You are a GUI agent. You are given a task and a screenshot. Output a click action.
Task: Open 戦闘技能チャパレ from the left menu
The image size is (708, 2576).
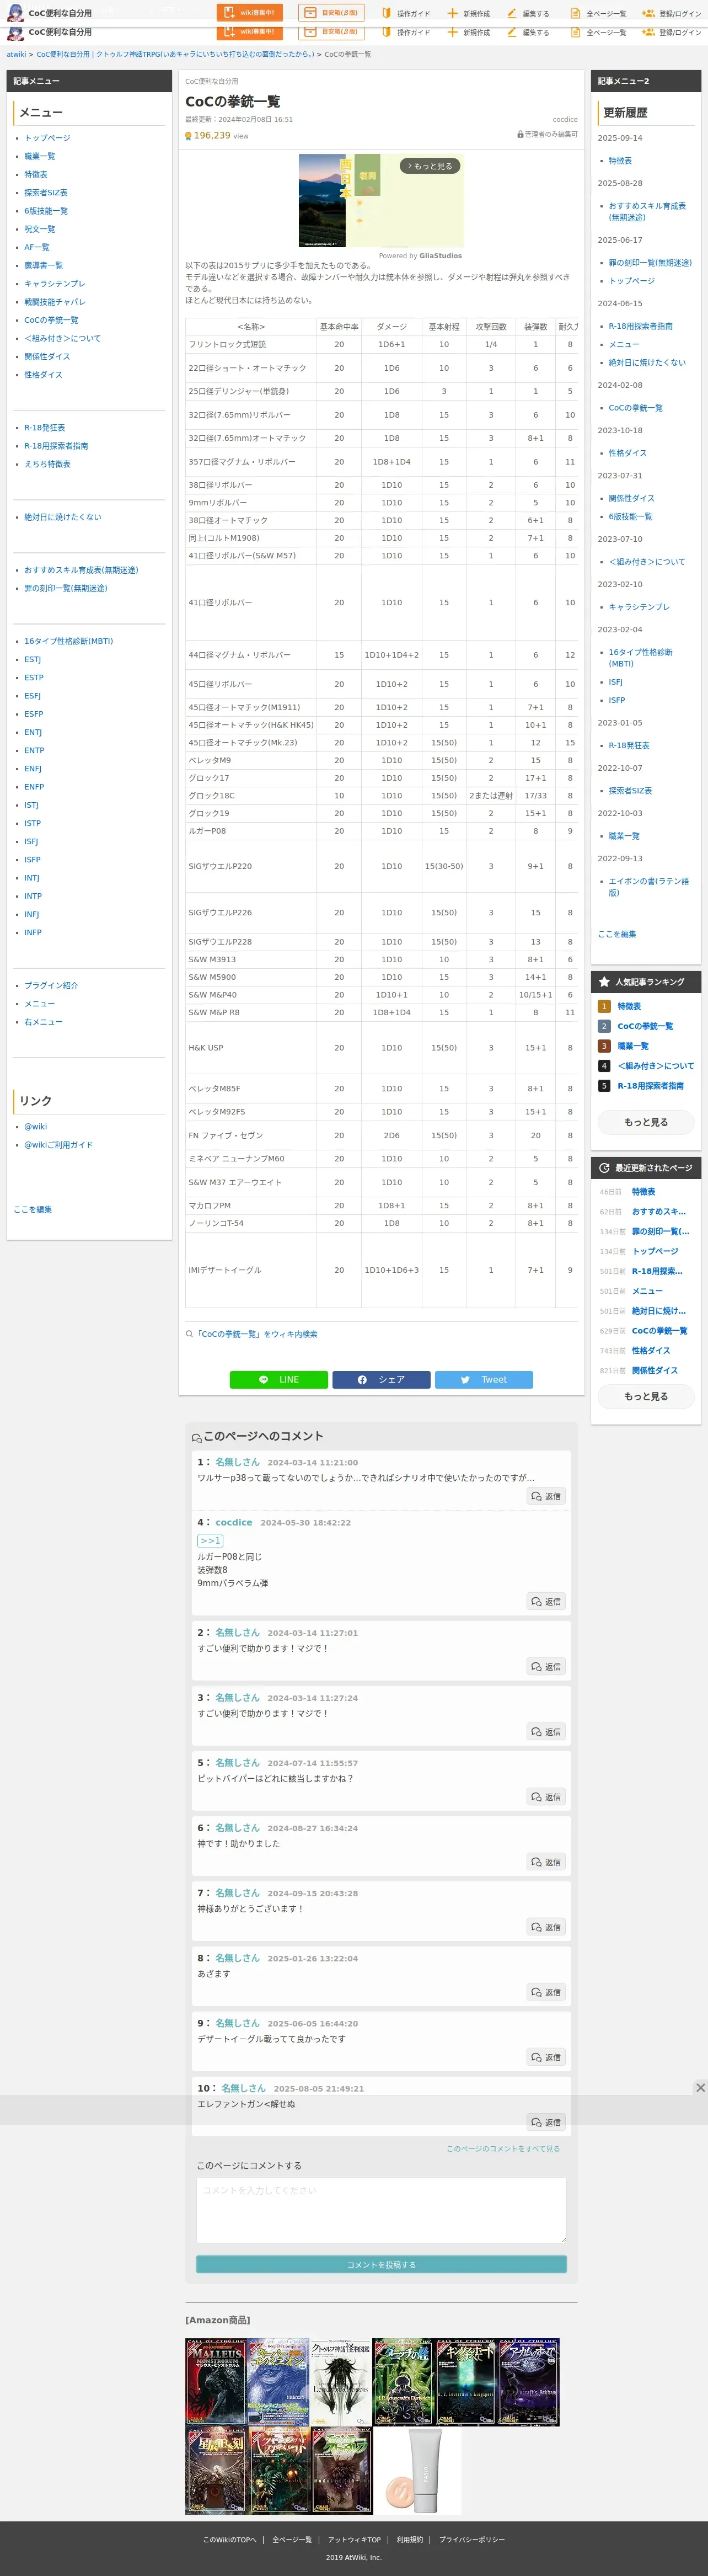coord(55,302)
